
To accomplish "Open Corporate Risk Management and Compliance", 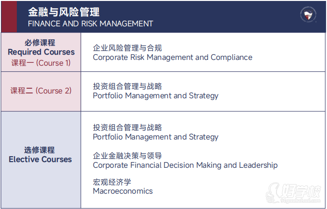I will tap(172, 58).
